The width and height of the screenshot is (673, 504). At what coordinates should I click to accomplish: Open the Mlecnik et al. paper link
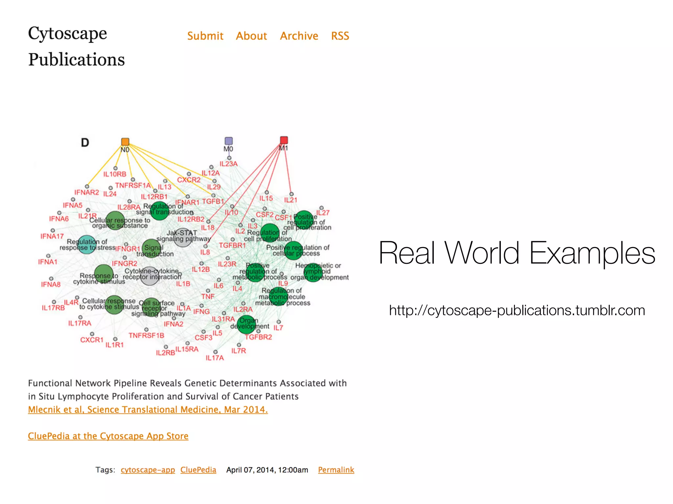pos(148,409)
